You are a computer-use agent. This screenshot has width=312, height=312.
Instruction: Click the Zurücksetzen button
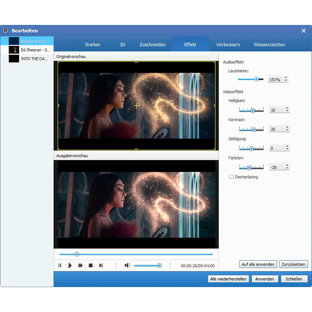(x=294, y=264)
